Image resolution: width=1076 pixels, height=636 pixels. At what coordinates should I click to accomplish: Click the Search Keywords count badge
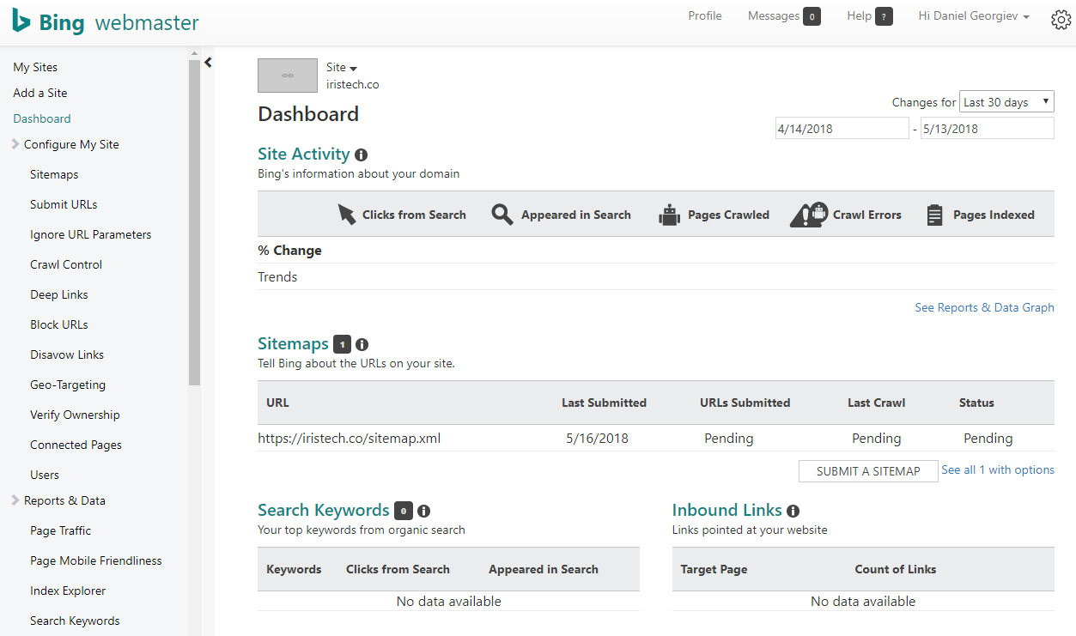point(404,512)
